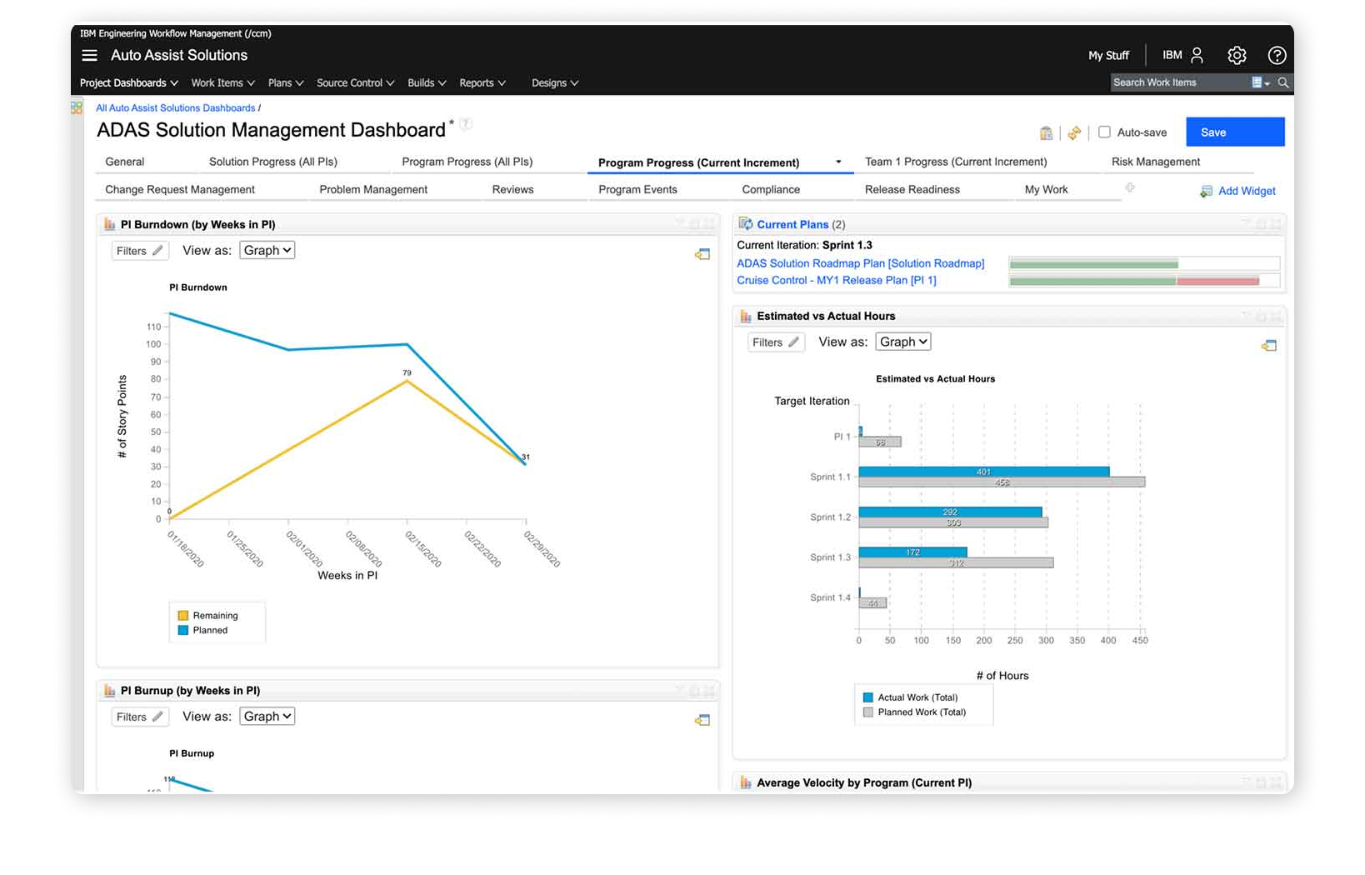Open the Source Control menu
Viewport: 1365px width, 875px height.
[x=356, y=82]
